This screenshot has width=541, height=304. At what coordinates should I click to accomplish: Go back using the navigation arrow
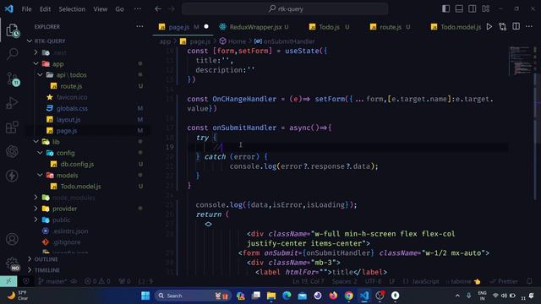[158, 9]
